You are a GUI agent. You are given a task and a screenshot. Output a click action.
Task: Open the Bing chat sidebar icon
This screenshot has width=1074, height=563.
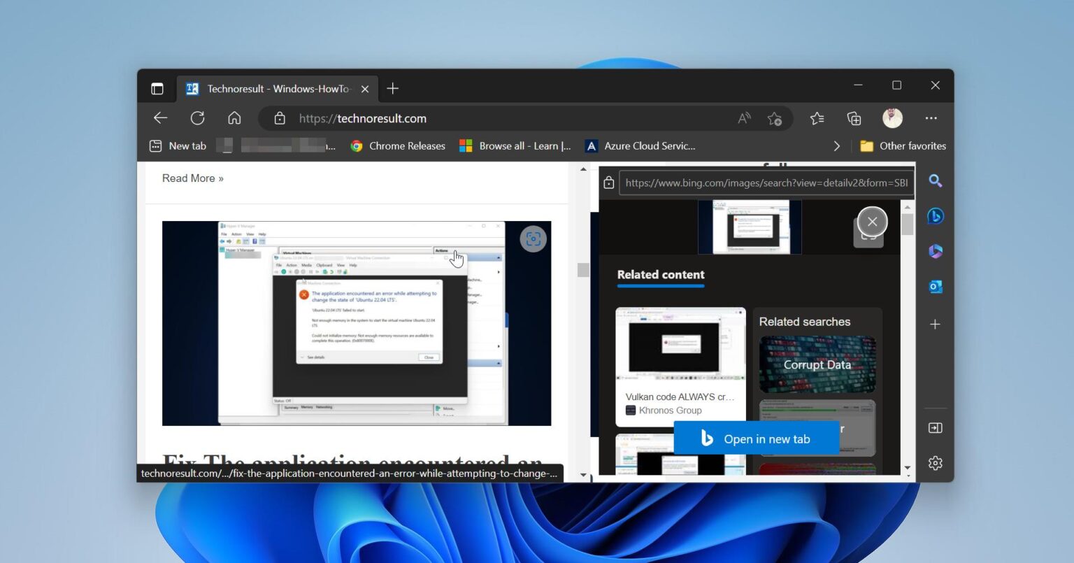click(x=935, y=216)
